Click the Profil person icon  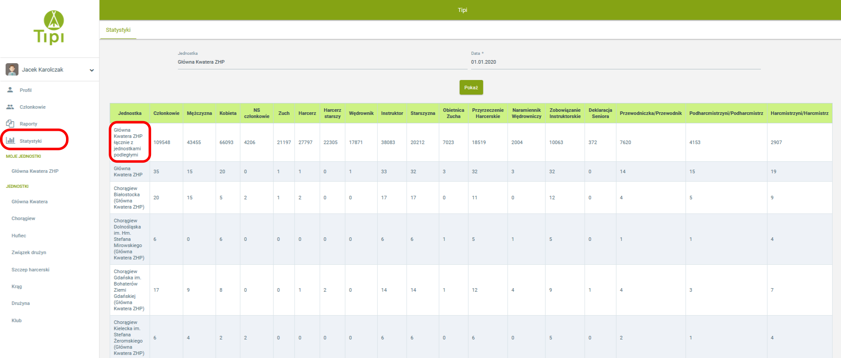[x=10, y=90]
